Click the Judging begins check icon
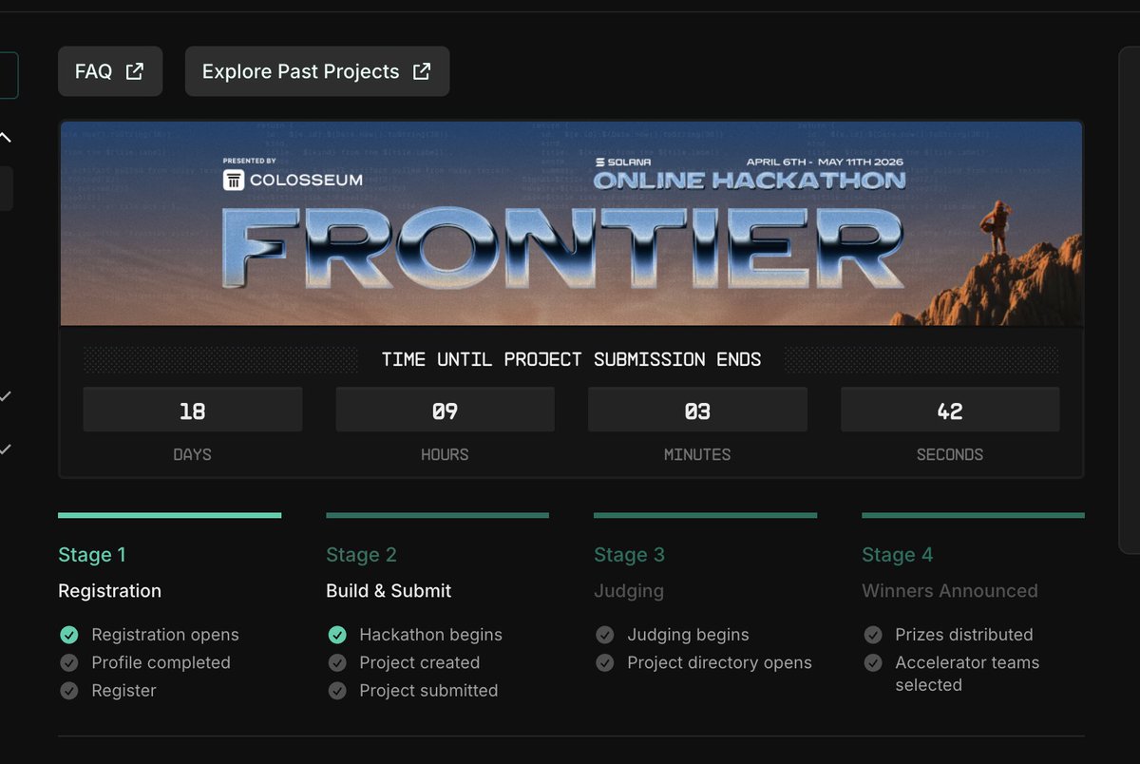This screenshot has width=1140, height=764. click(x=605, y=635)
